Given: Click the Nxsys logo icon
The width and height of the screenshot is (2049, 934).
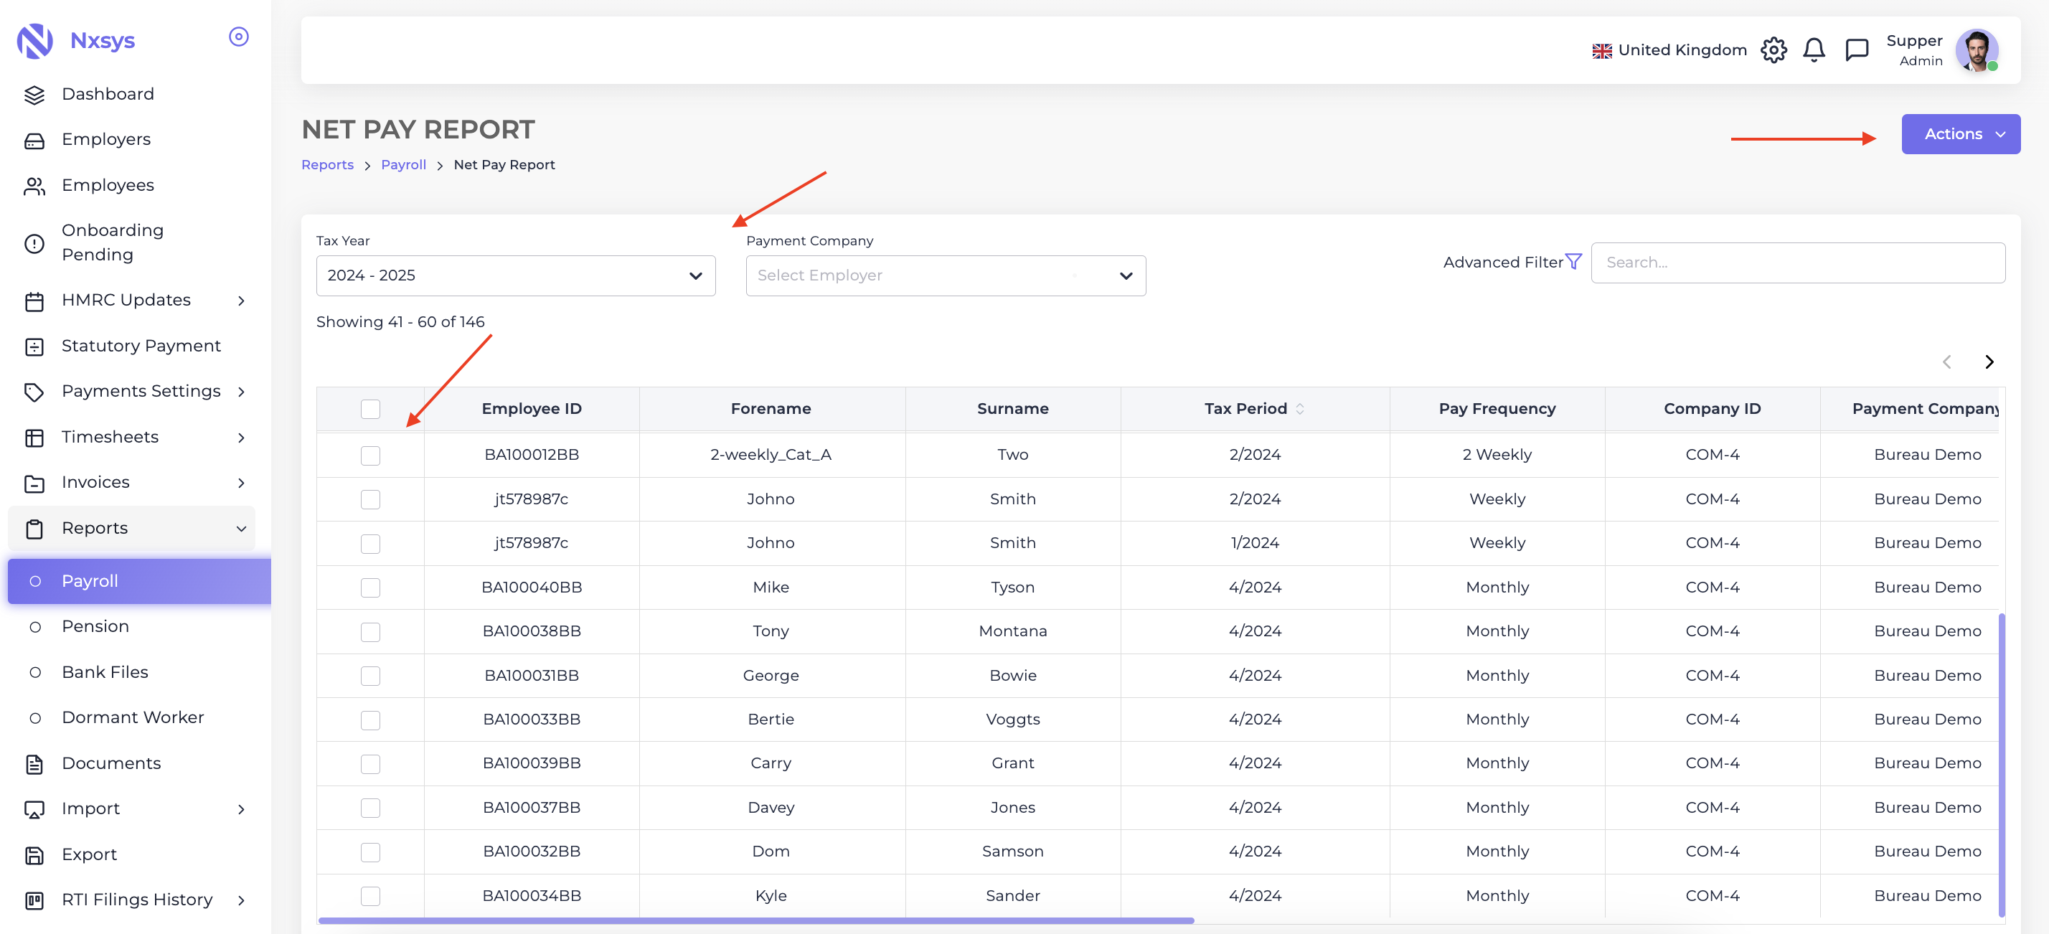Looking at the screenshot, I should click(x=35, y=41).
